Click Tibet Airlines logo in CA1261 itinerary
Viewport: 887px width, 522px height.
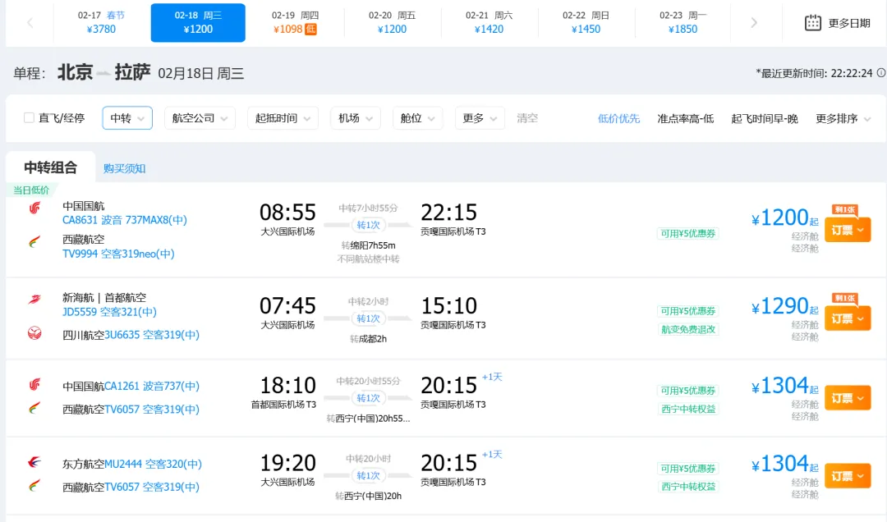pos(34,408)
